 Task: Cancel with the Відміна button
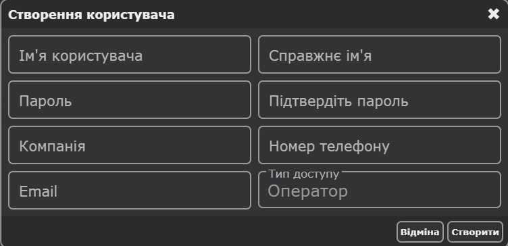tap(420, 232)
